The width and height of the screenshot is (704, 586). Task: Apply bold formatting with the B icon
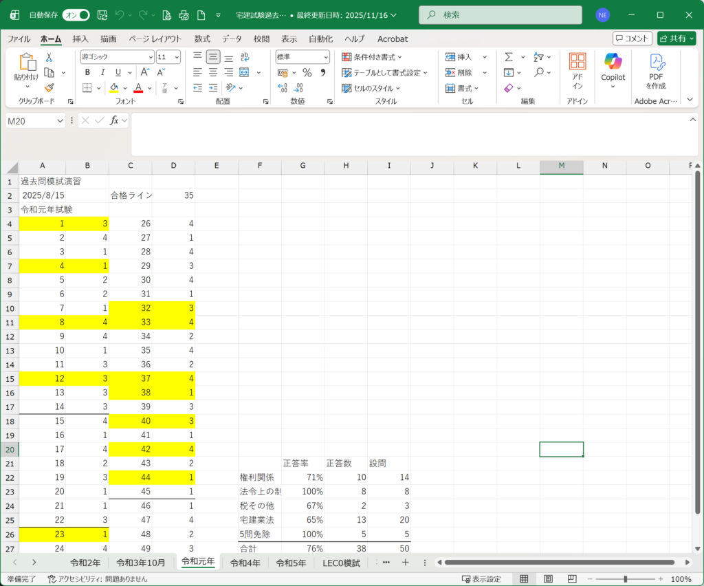tap(87, 72)
